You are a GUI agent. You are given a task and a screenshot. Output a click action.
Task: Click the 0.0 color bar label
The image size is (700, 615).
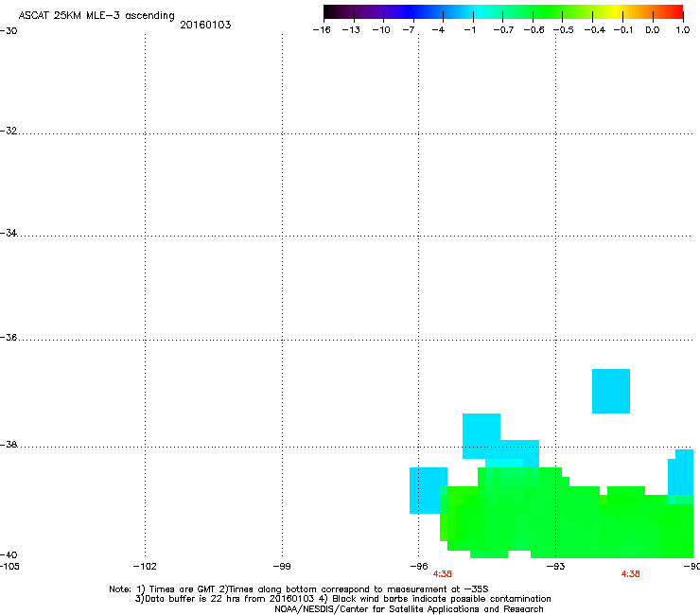click(x=653, y=30)
